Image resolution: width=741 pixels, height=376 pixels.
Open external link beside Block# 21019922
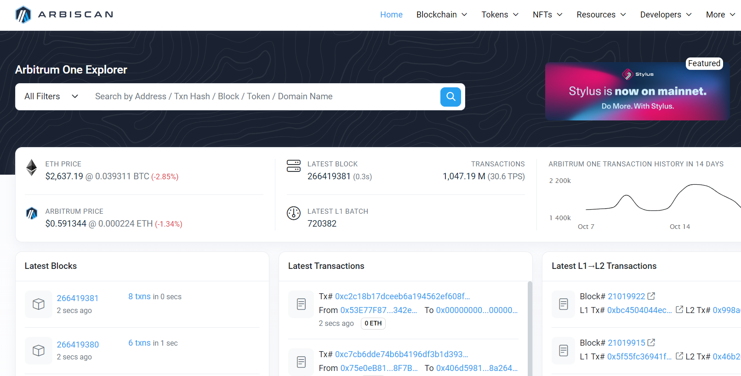click(x=651, y=296)
